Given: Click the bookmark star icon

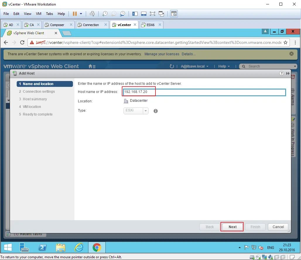Looking at the screenshot, I should click(286, 43).
